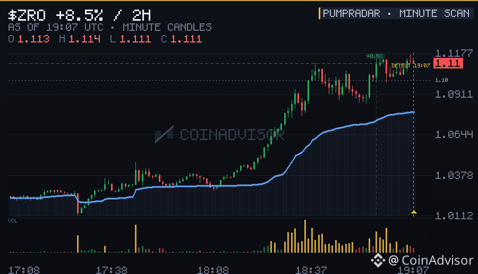Click the small 1.10 level label
Image resolution: width=478 pixels, height=274 pixels.
pos(441,80)
